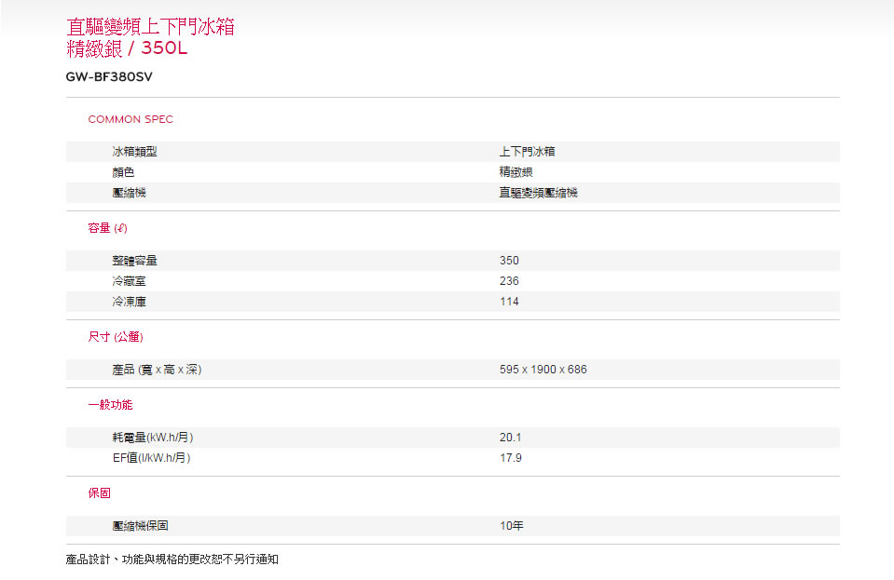The width and height of the screenshot is (894, 580).
Task: Click the 冷凍庫 row label
Action: 129,301
